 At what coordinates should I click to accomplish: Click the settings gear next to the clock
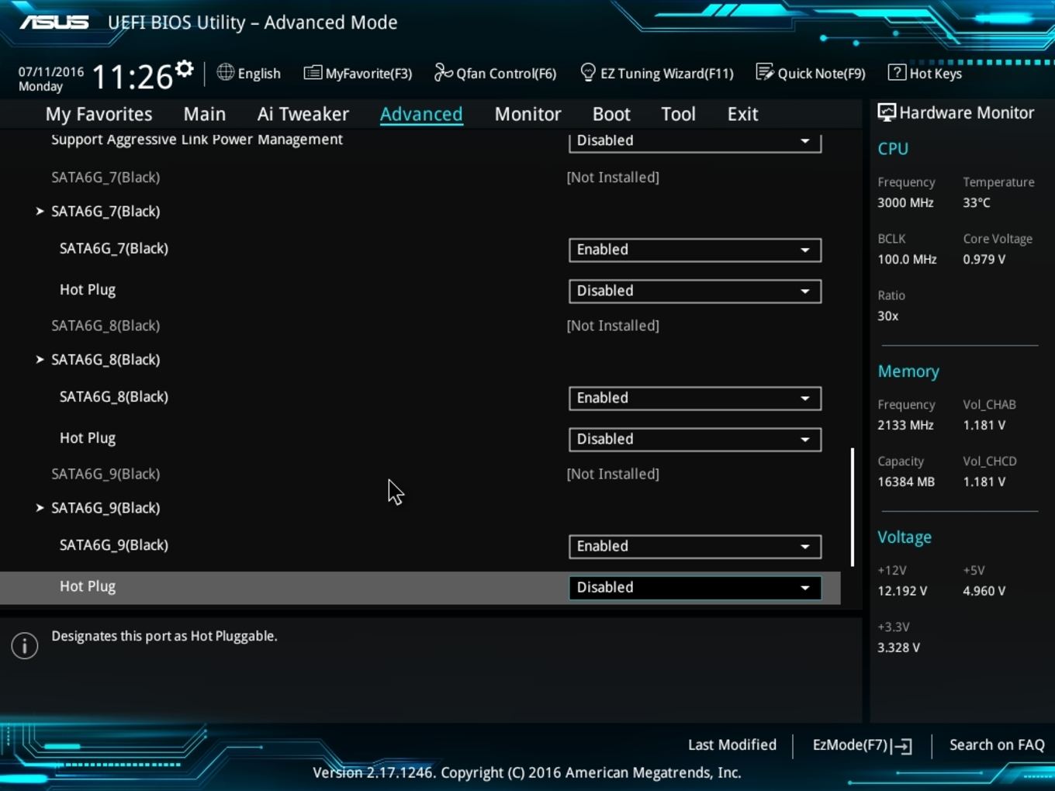(x=184, y=69)
